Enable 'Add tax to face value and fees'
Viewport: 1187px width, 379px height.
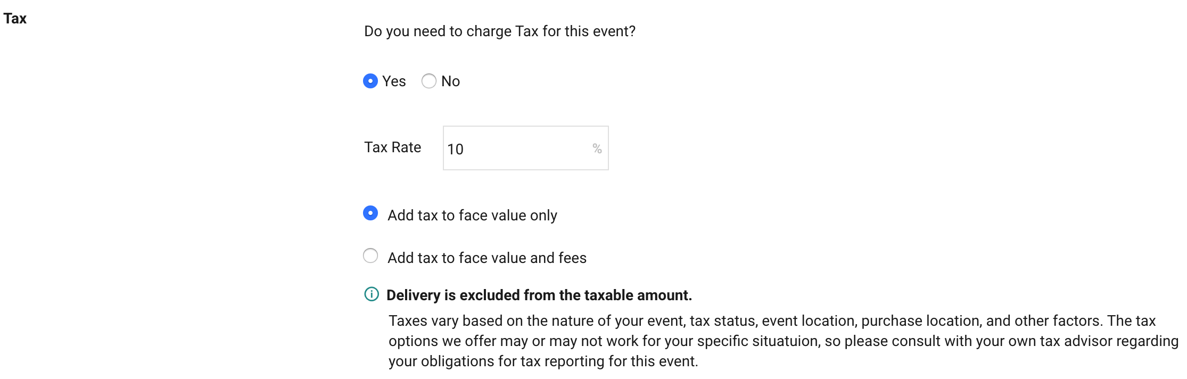(371, 257)
